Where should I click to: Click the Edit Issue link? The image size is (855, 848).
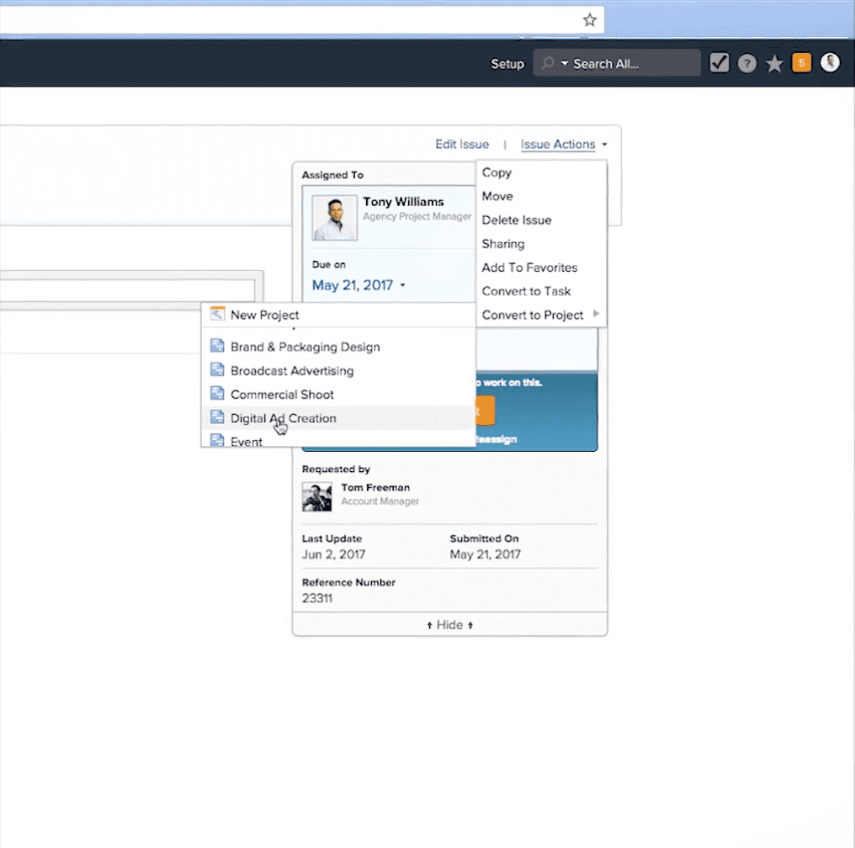click(461, 145)
